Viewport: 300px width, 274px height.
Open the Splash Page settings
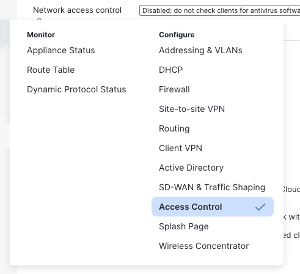(184, 226)
